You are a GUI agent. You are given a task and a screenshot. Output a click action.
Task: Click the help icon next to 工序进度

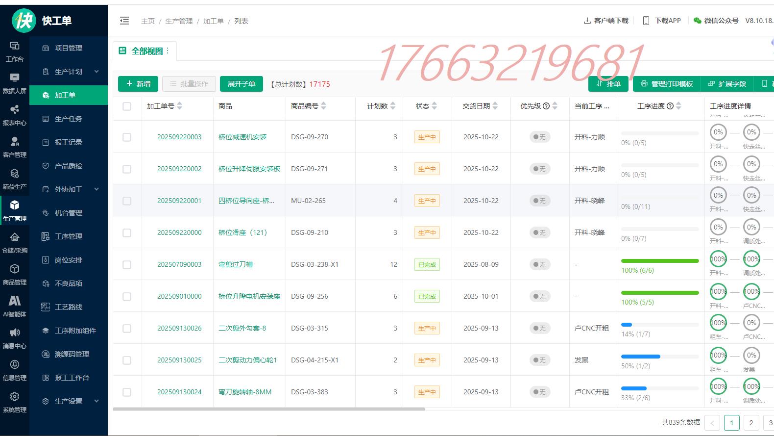point(670,106)
